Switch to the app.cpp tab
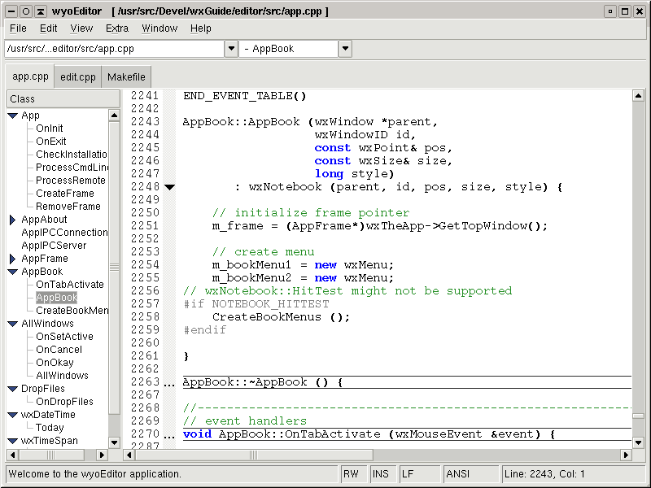The image size is (651, 488). (30, 76)
